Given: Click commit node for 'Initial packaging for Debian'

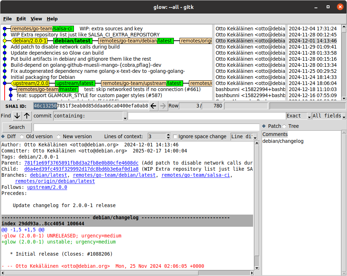Looking at the screenshot, I should [x=5, y=77].
